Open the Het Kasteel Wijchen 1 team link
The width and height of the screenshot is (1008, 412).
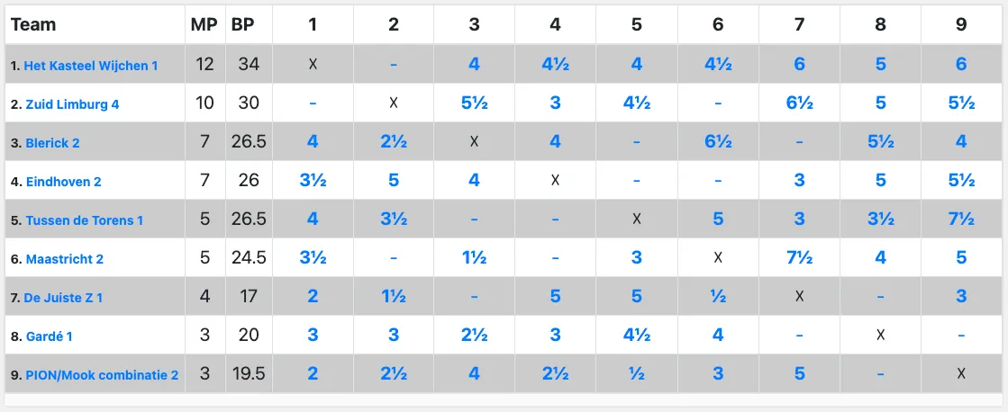click(91, 66)
